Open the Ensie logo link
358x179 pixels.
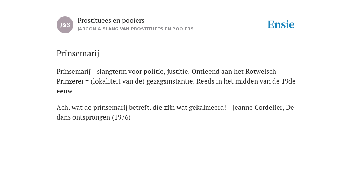click(281, 24)
